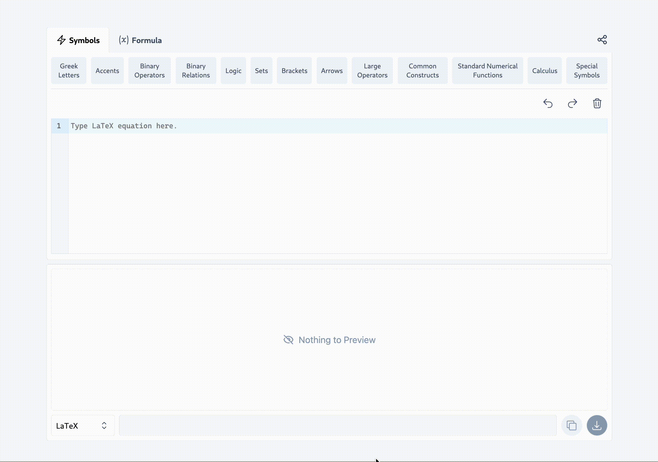Show the Logic symbols
Screen dimensions: 658x462
point(233,71)
